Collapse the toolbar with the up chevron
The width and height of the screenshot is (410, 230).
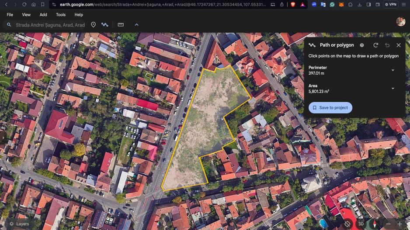click(136, 25)
